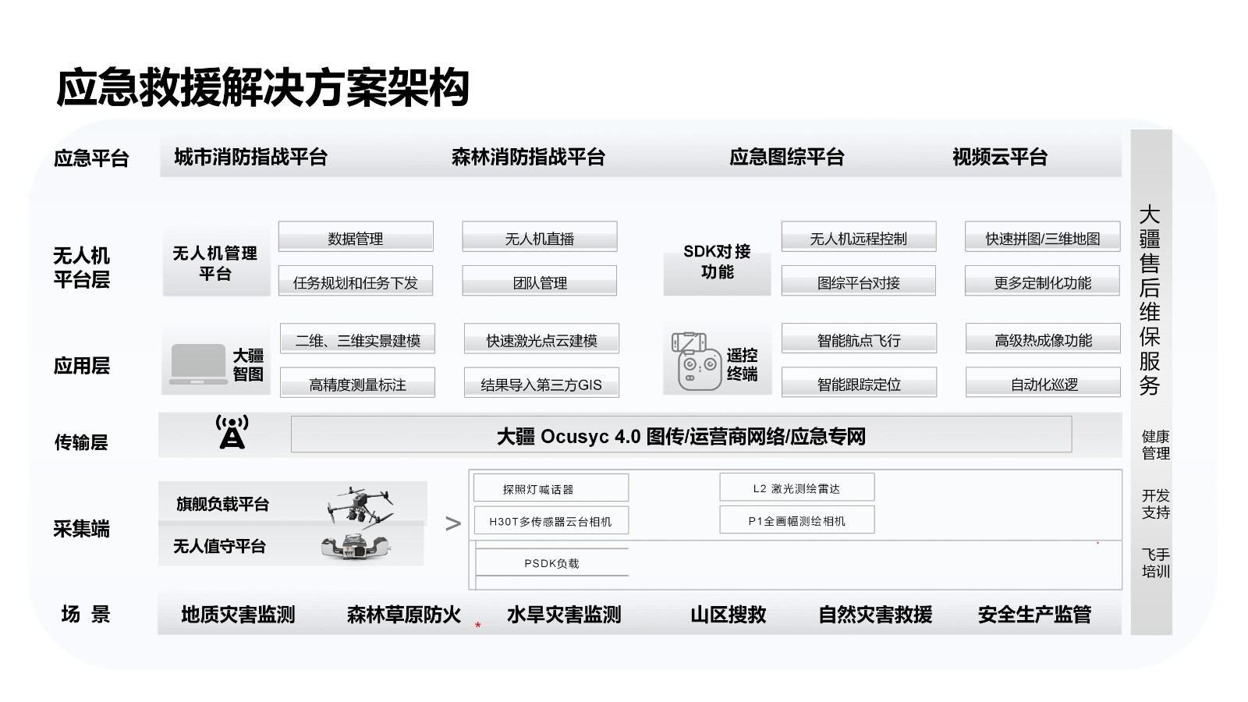Screen dimensions: 1248x702
Task: Click 城市消防指战平台 in the top row
Action: [250, 157]
